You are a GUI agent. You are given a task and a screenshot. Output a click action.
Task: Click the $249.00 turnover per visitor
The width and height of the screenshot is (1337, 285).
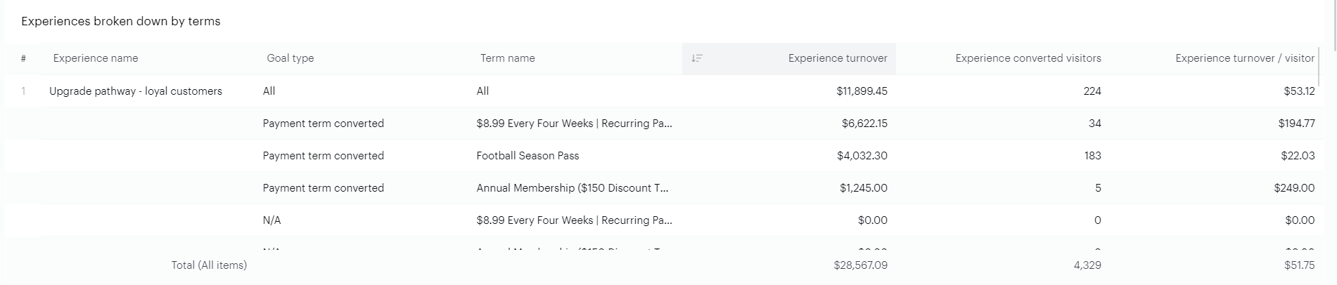(x=1293, y=188)
